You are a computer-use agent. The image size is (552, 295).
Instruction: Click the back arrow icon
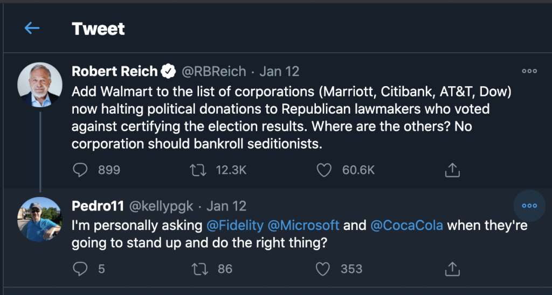click(32, 28)
